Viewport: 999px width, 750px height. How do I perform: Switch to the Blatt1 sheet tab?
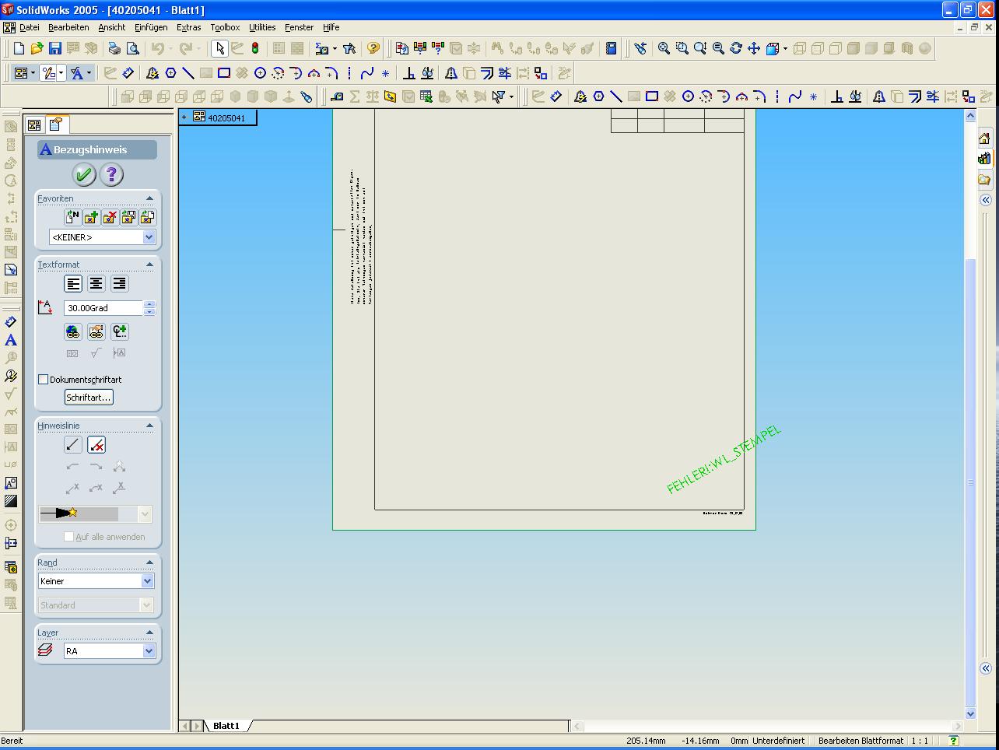pyautogui.click(x=226, y=726)
